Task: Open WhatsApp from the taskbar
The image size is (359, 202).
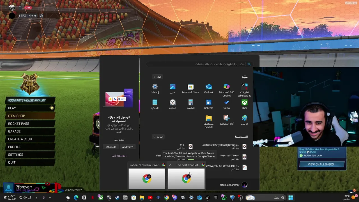Action: click(x=224, y=198)
